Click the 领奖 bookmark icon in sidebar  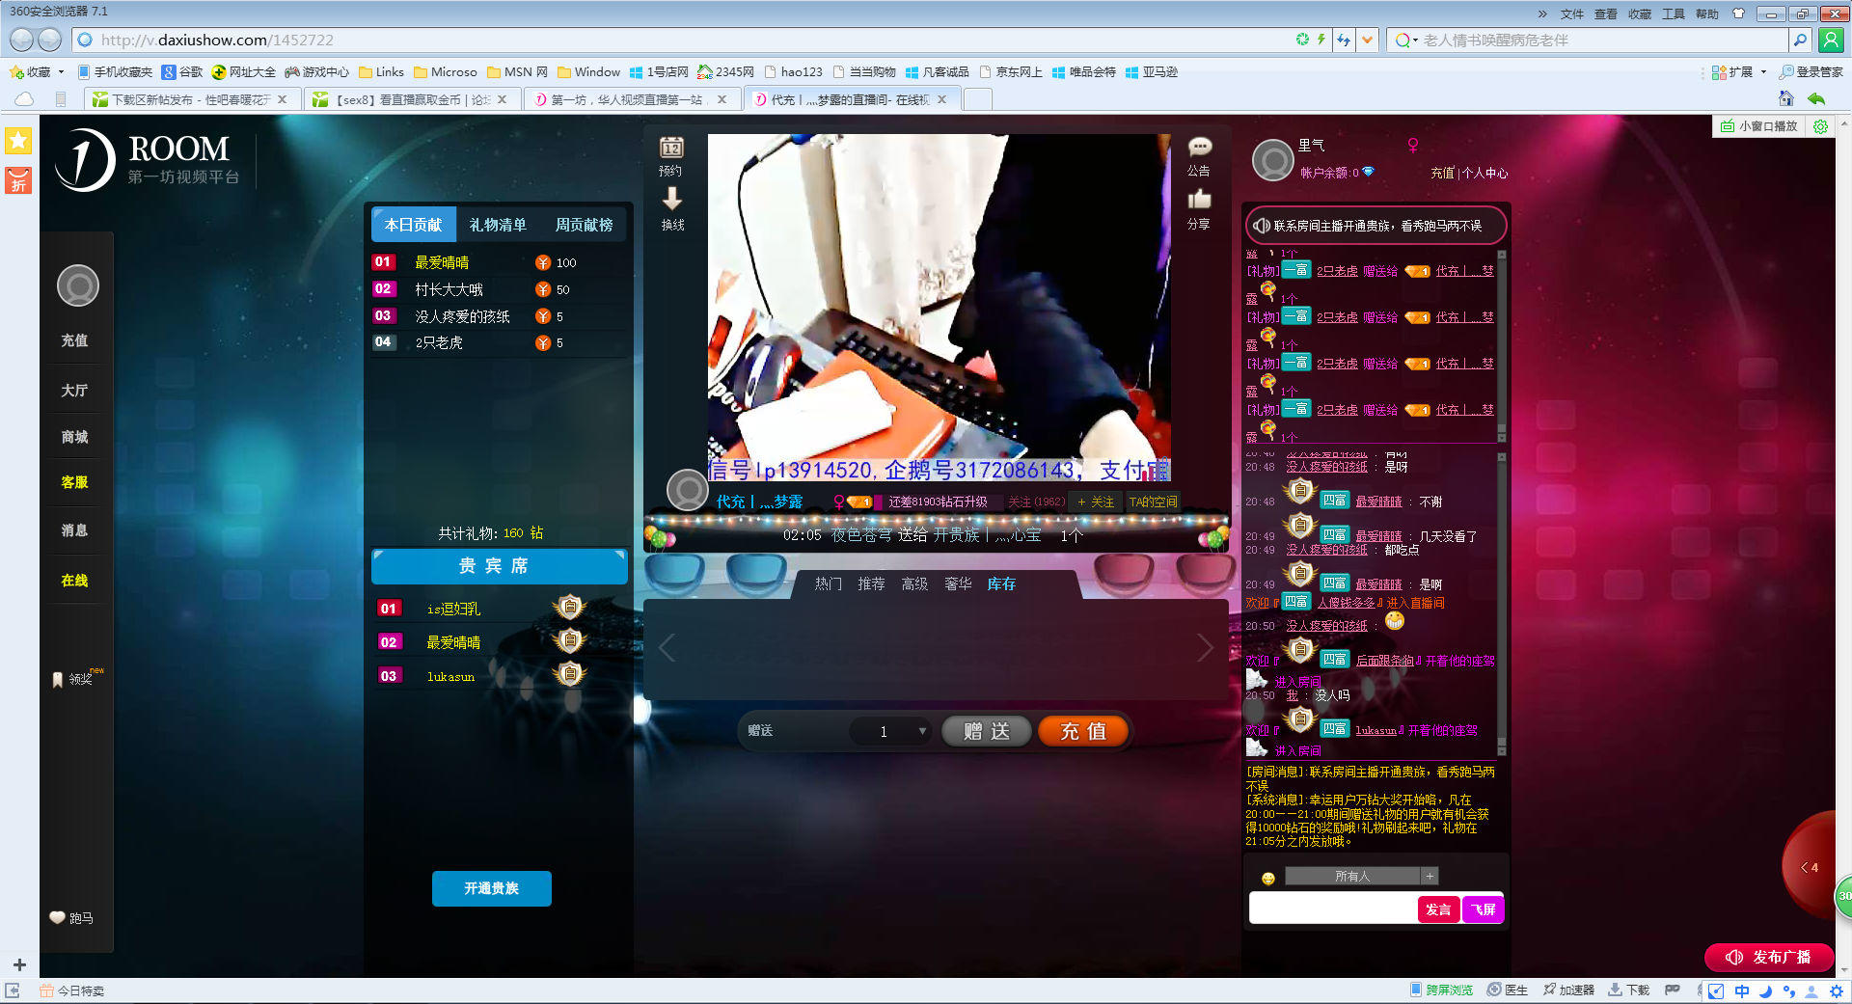click(x=58, y=680)
